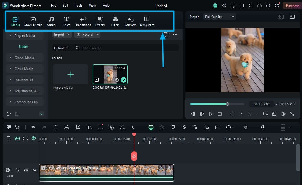Hide the Video 1 track with eye icon
The width and height of the screenshot is (302, 185).
pos(34,170)
